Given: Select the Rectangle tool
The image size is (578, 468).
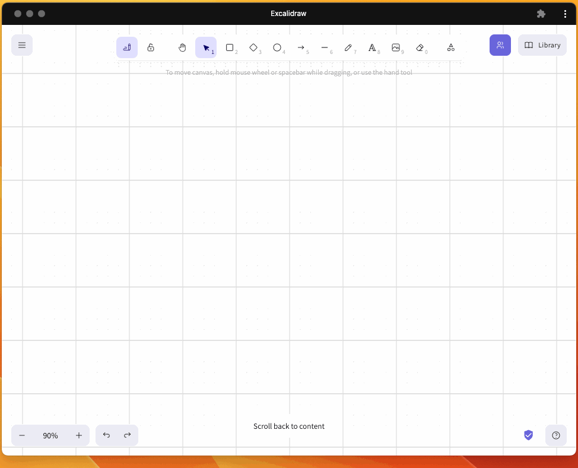Looking at the screenshot, I should coord(231,47).
